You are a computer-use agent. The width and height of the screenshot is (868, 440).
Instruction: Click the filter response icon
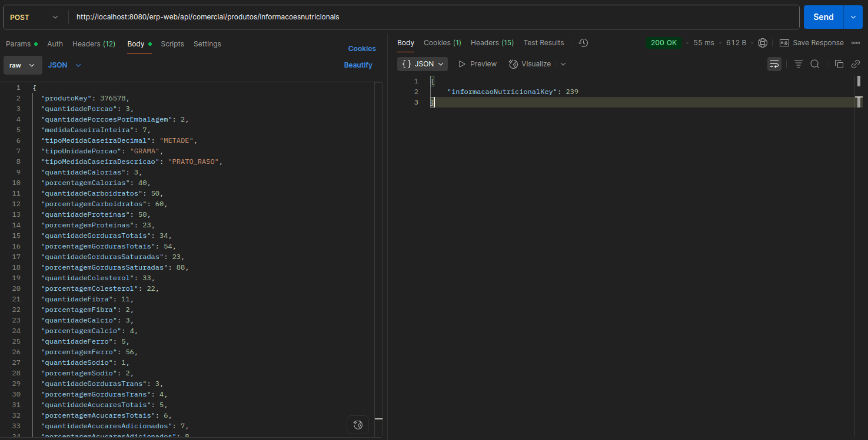click(799, 64)
